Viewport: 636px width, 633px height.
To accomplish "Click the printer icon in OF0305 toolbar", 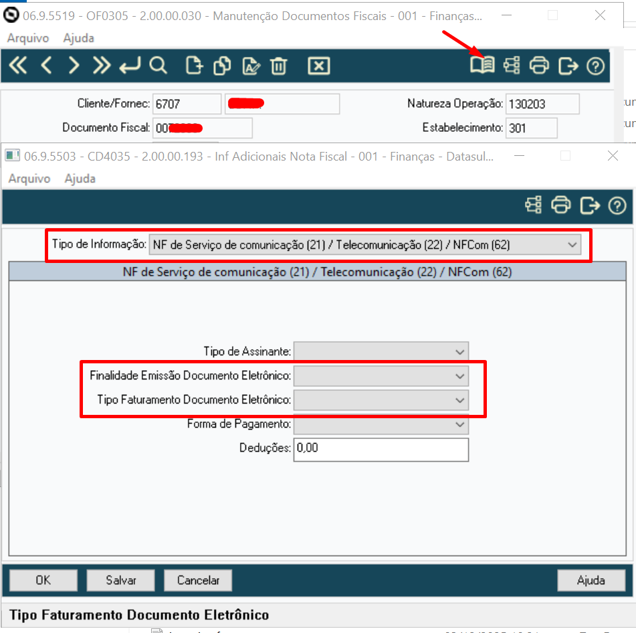I will coord(539,66).
